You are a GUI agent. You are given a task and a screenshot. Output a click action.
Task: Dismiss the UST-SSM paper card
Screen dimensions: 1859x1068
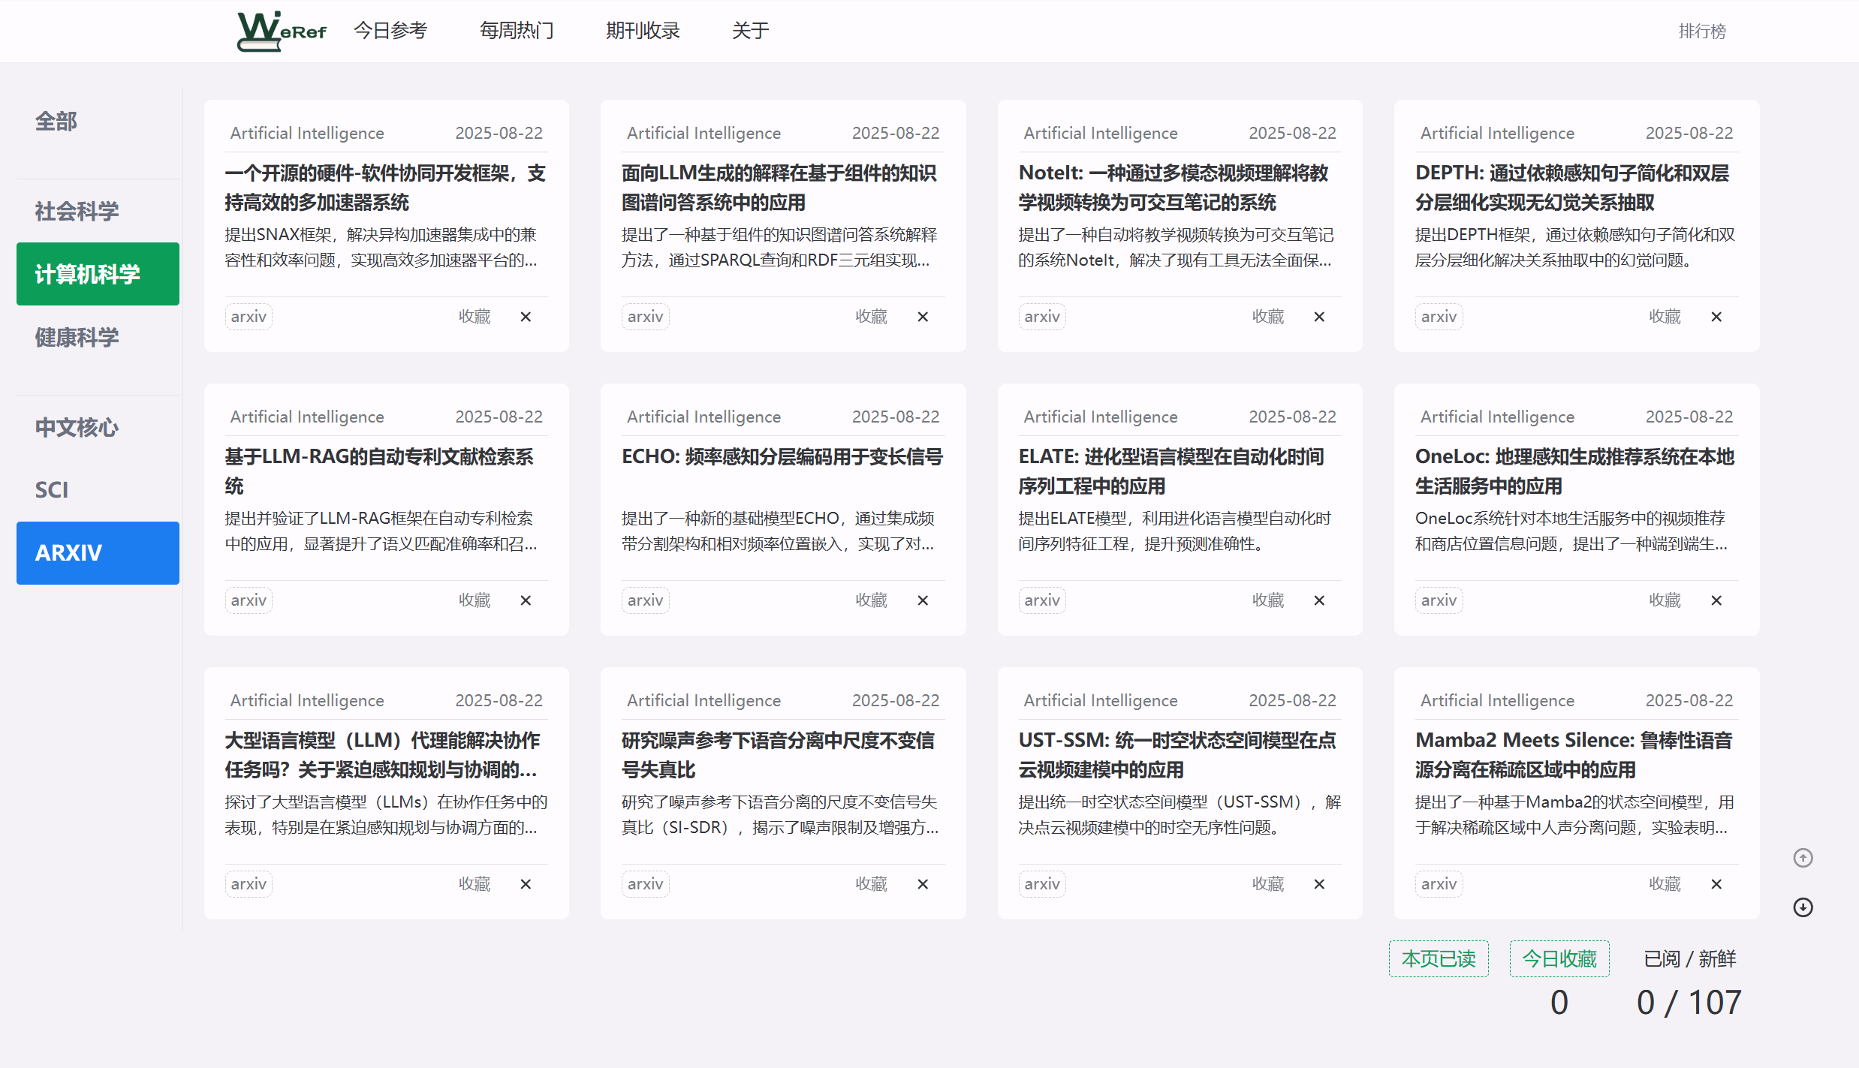(1319, 884)
